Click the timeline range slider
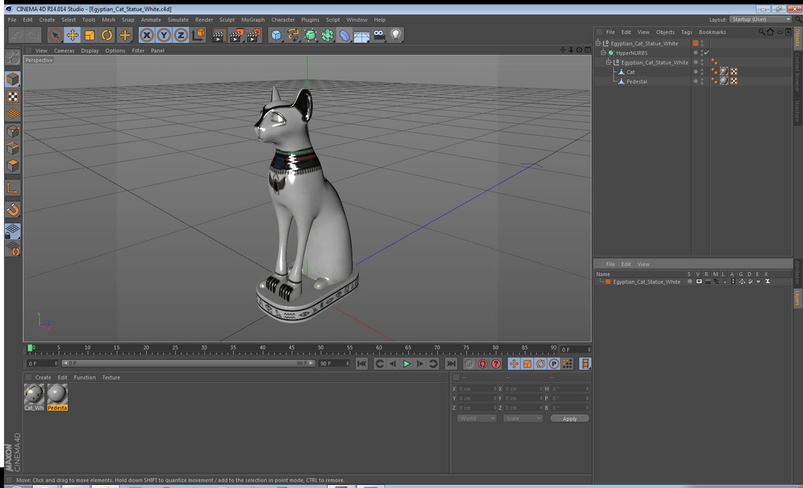This screenshot has width=803, height=488. click(188, 363)
